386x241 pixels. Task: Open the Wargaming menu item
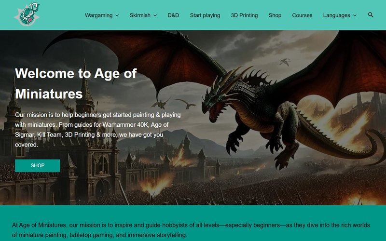tap(99, 15)
